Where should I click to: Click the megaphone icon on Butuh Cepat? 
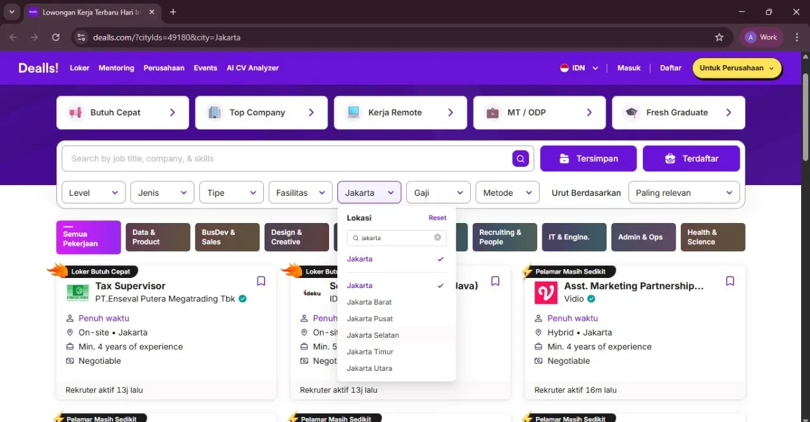tap(76, 112)
